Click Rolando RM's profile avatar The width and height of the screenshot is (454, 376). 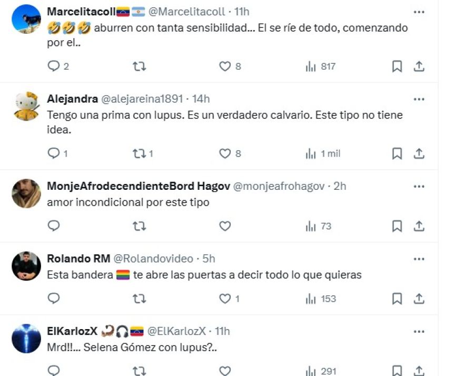[x=26, y=266]
